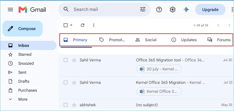234x111 pixels.
Task: Switch to the Promotions tab
Action: 112,40
